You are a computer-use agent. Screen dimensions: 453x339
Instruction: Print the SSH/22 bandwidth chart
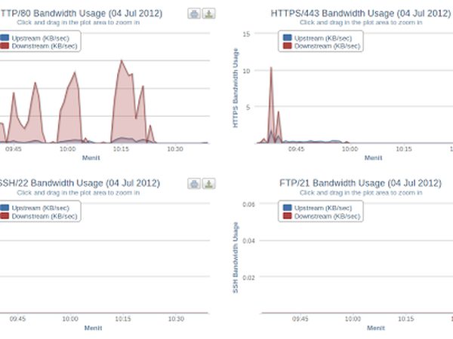click(194, 184)
